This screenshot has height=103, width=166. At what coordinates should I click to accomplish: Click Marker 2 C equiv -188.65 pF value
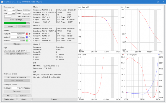46,41
